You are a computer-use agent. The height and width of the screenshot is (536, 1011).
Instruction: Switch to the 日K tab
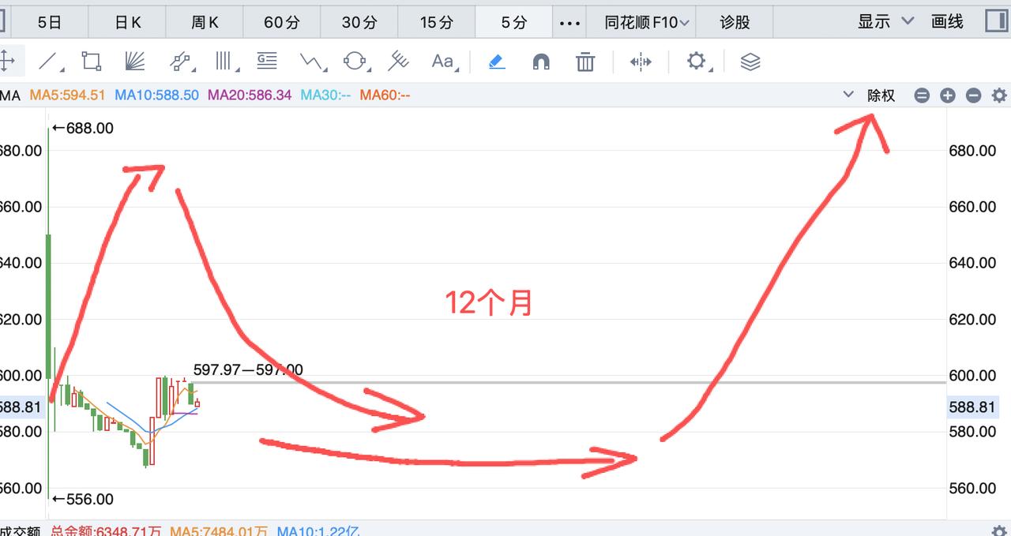click(126, 23)
